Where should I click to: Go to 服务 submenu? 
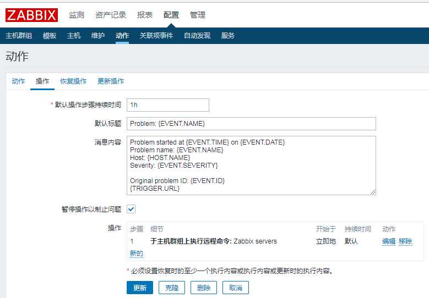pyautogui.click(x=227, y=36)
